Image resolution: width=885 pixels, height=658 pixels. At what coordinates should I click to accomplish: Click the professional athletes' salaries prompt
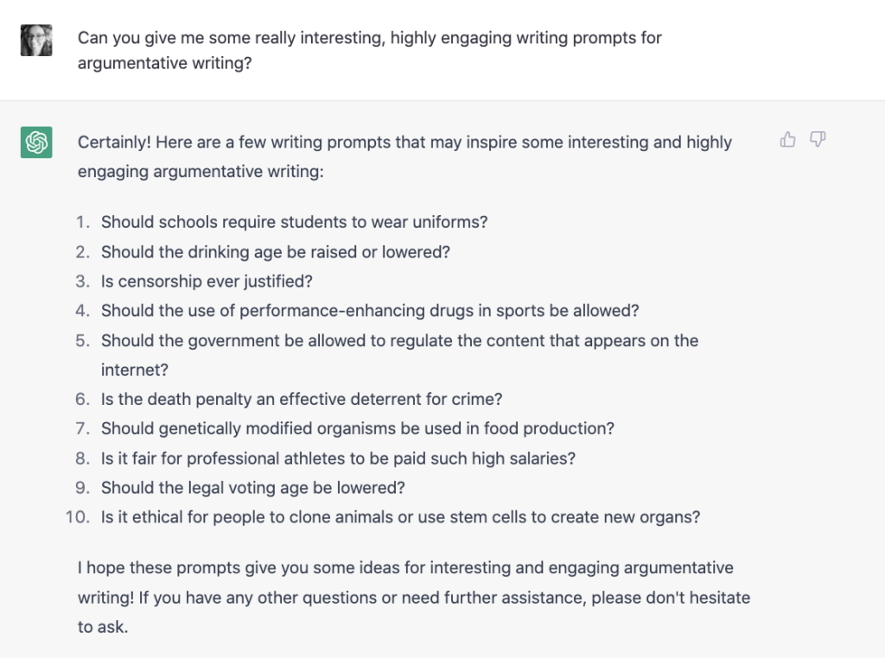[338, 458]
